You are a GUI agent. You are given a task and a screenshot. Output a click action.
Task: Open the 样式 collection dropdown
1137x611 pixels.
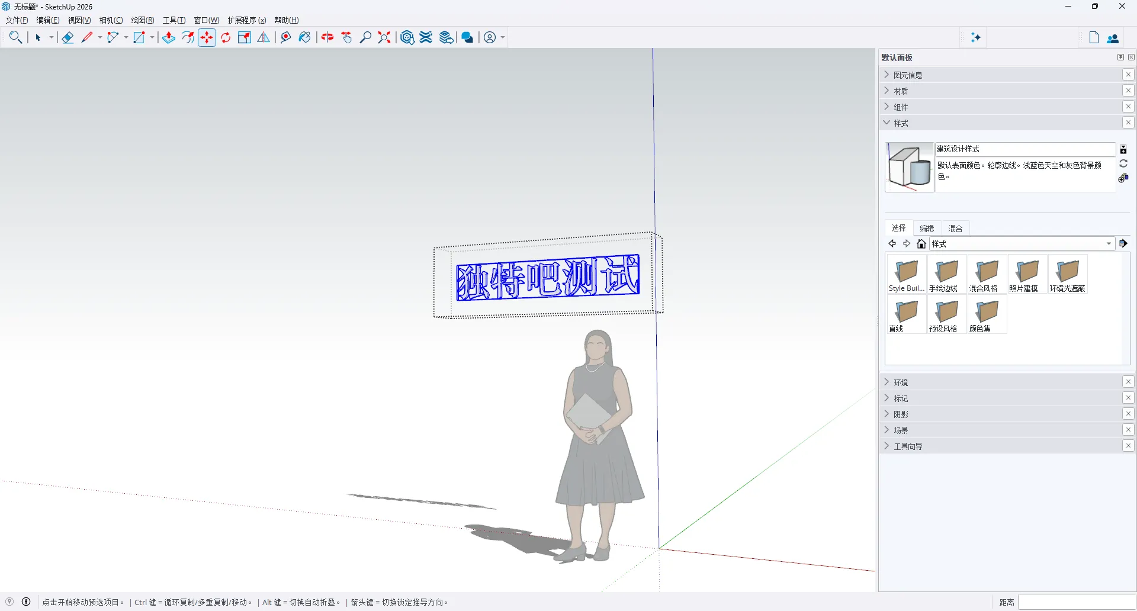click(1108, 243)
